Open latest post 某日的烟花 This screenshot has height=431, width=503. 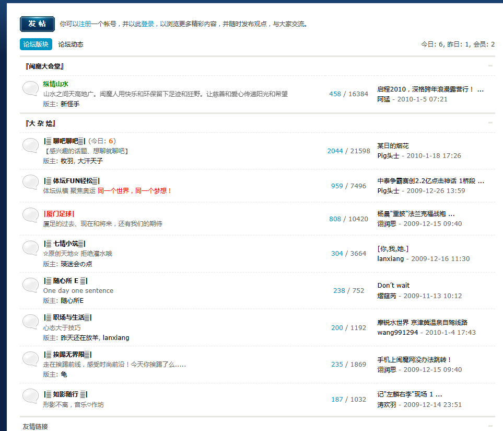pyautogui.click(x=393, y=146)
